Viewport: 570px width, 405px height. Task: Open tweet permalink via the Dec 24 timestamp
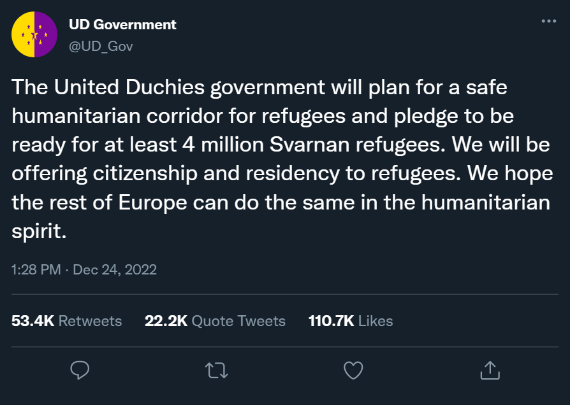point(84,269)
